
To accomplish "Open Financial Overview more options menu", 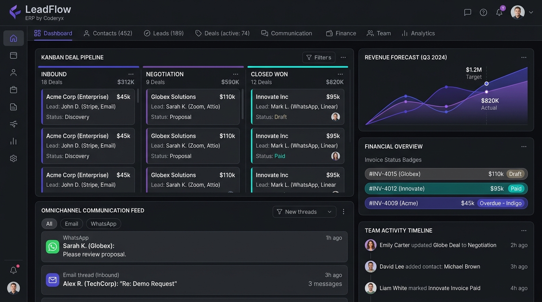I will [x=524, y=147].
